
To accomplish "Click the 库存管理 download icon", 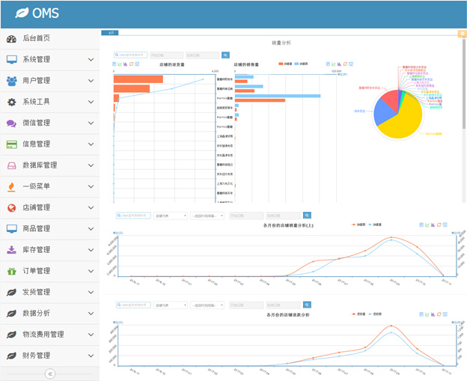I will [x=12, y=249].
